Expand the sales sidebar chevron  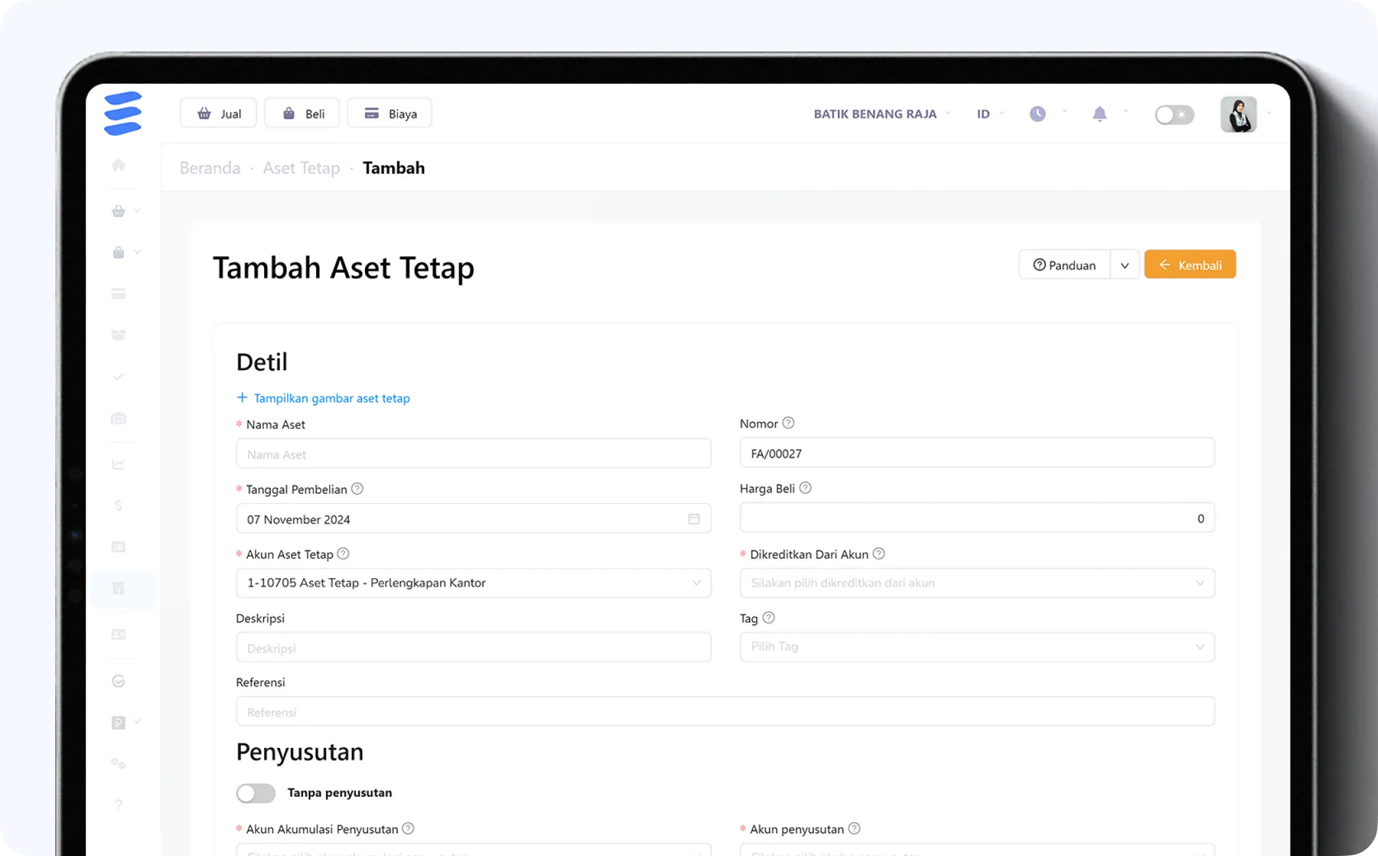[138, 211]
